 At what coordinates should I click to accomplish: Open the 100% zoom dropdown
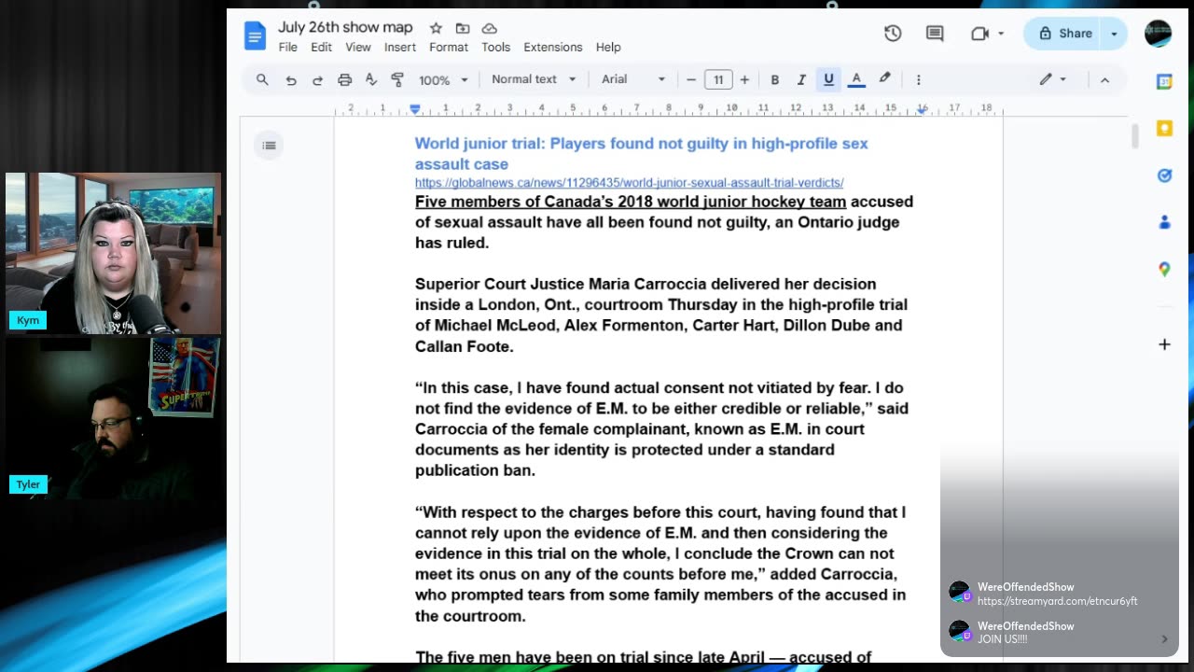tap(443, 79)
